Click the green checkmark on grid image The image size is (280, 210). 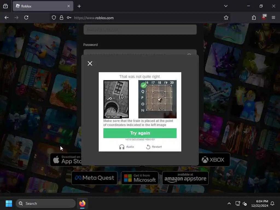[143, 85]
